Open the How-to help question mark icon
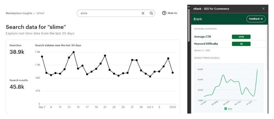Image resolution: width=274 pixels, height=119 pixels. point(164,13)
